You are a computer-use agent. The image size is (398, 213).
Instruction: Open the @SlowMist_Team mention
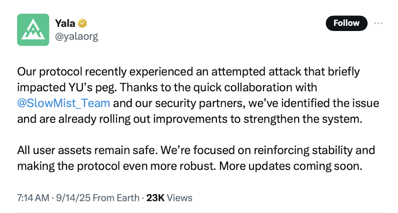pos(63,103)
